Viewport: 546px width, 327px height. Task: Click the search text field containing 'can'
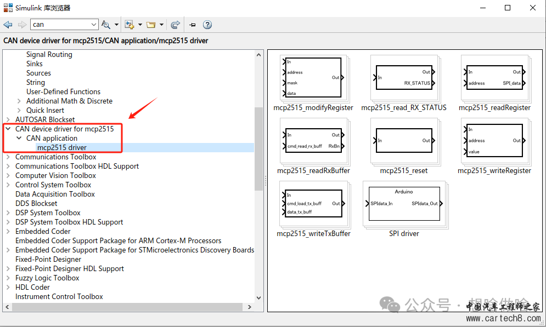pyautogui.click(x=60, y=25)
